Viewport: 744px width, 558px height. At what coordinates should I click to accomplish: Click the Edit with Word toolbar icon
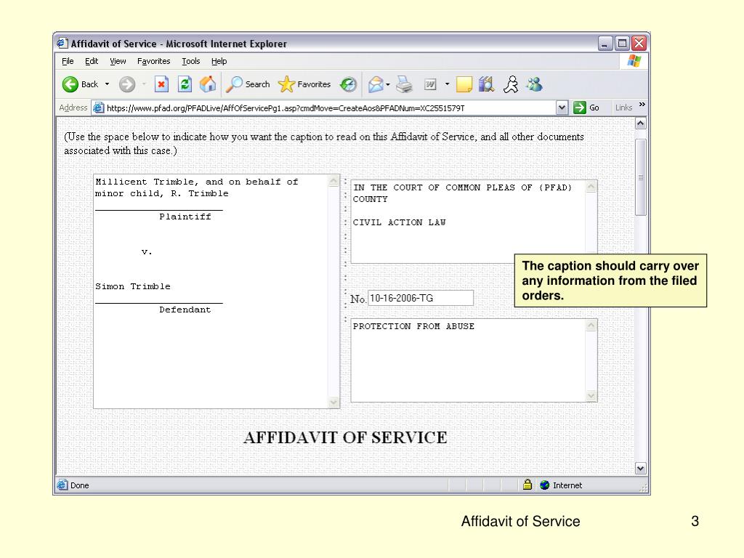coord(430,84)
